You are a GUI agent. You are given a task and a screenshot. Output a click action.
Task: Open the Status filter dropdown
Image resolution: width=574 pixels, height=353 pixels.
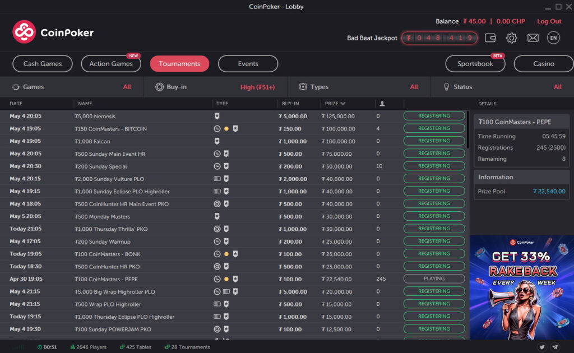(x=502, y=87)
